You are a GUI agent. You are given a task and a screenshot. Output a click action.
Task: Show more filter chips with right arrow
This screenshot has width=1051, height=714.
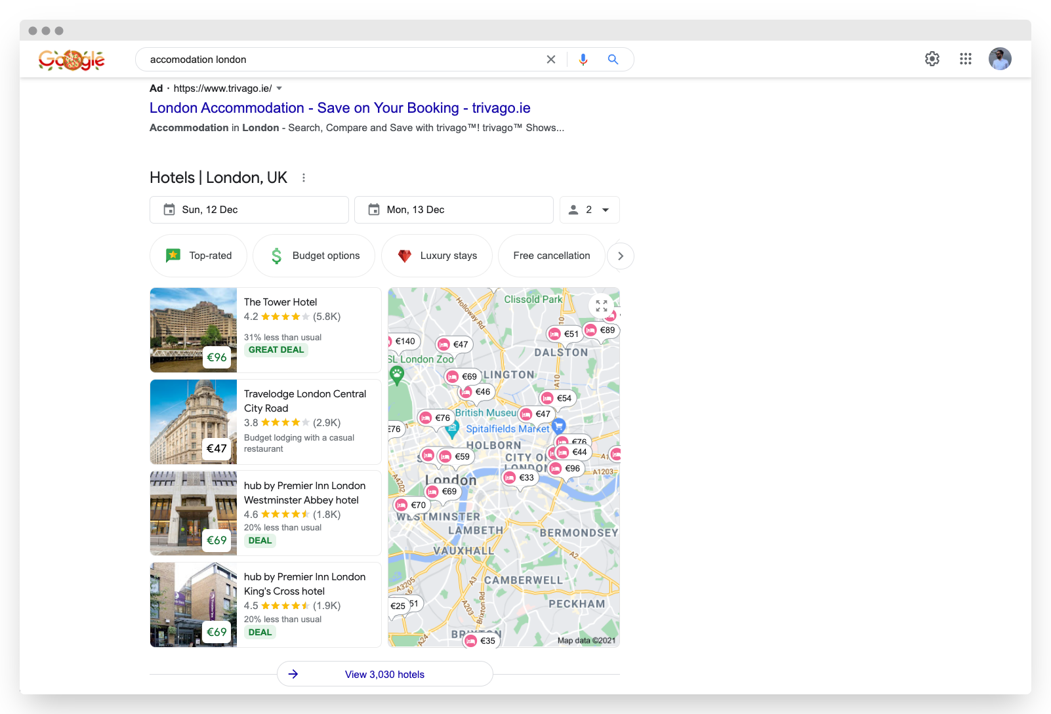tap(621, 256)
